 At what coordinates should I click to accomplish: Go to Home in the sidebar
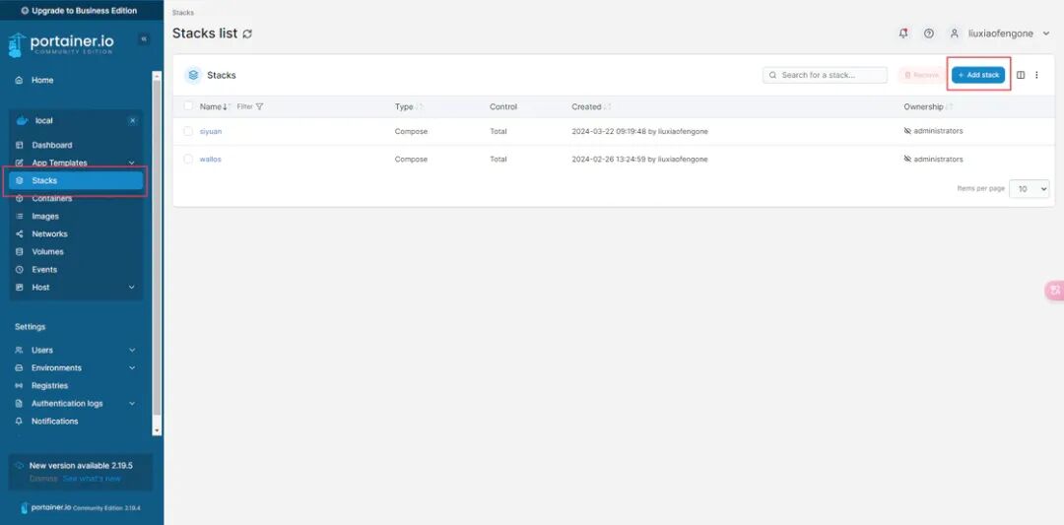[x=42, y=80]
